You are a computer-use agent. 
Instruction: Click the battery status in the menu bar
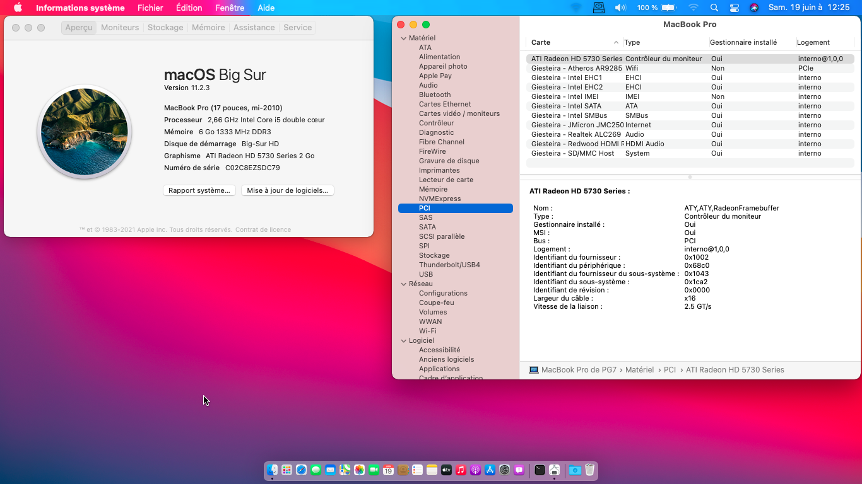coord(656,8)
